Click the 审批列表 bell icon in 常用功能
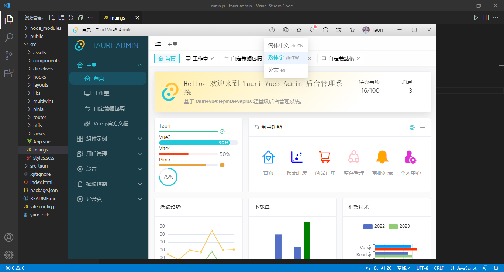The image size is (504, 272). coord(382,157)
